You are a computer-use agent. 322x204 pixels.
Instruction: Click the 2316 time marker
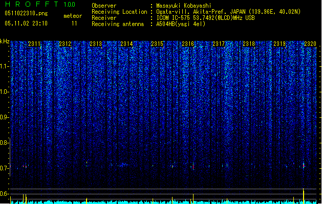(x=188, y=44)
